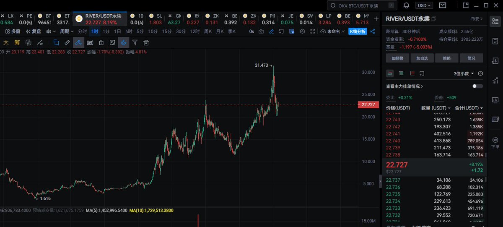Click the 大 gold icon in drawing toolbar
503x227 pixels.
click(x=6, y=42)
